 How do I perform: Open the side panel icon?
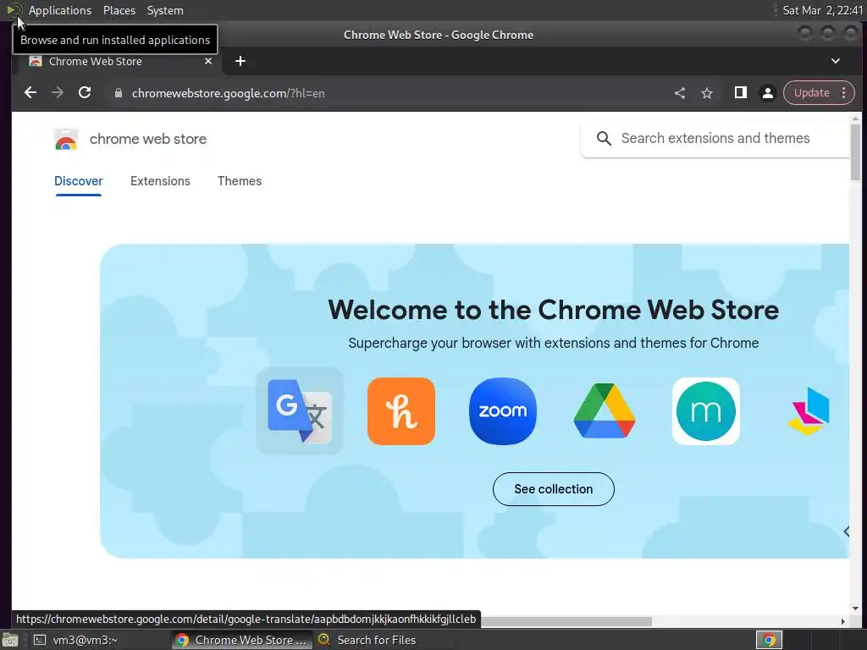point(740,93)
